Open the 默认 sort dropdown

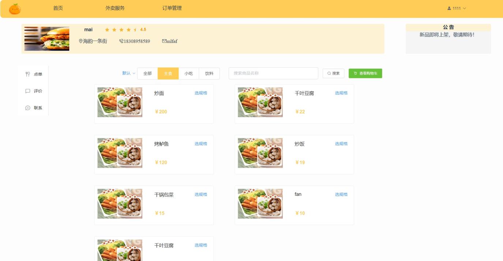click(129, 73)
